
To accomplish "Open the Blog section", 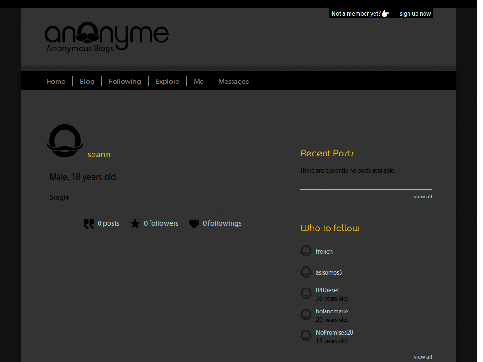I will 87,81.
